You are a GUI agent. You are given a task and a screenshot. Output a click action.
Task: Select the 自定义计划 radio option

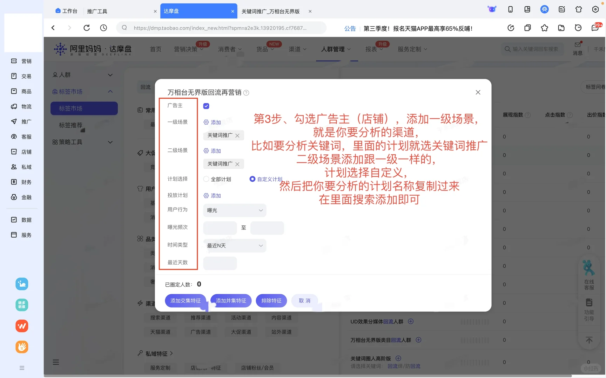[252, 179]
